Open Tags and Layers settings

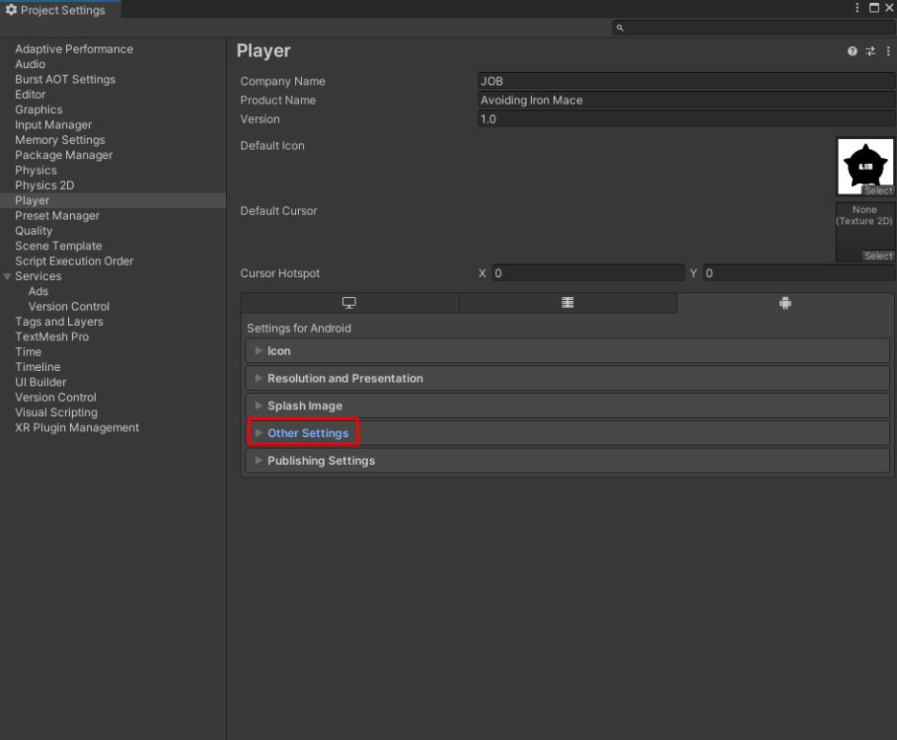pos(58,322)
